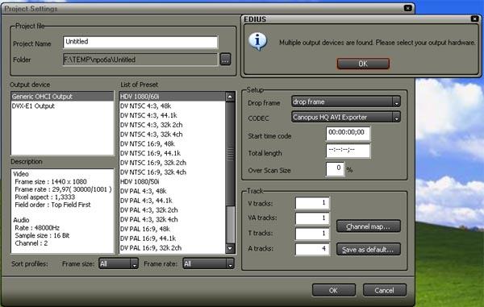484x307 pixels.
Task: Choose DV NTSC 4:3, 32k 2ch preset
Action: 173,125
